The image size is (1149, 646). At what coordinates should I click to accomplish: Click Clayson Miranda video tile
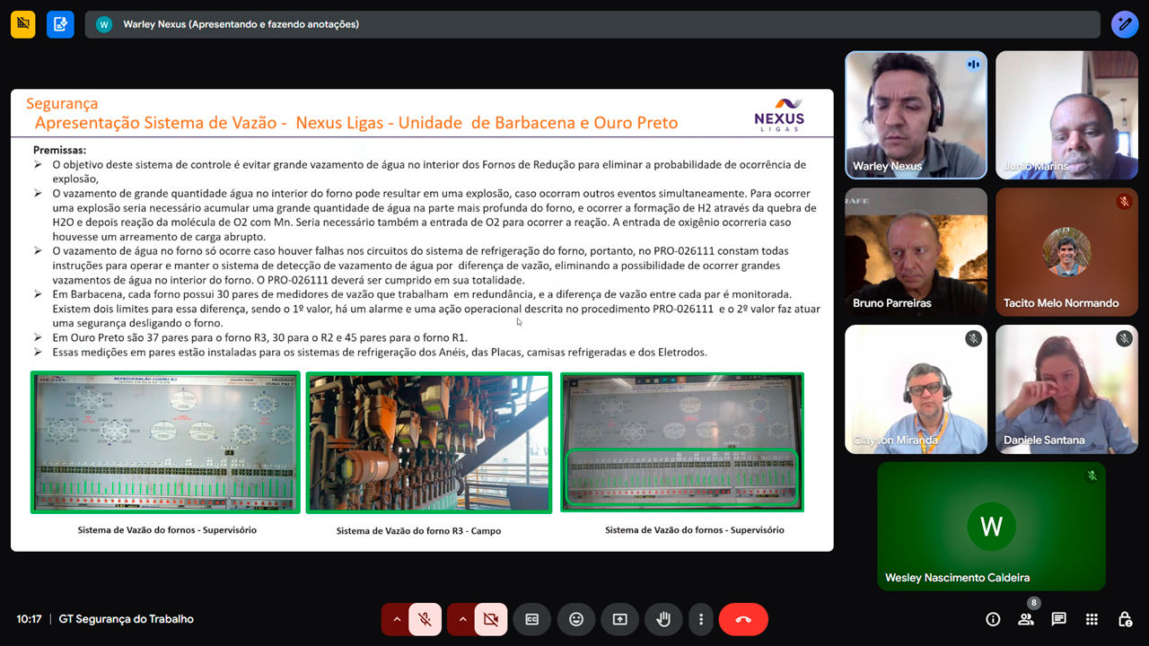coord(916,388)
